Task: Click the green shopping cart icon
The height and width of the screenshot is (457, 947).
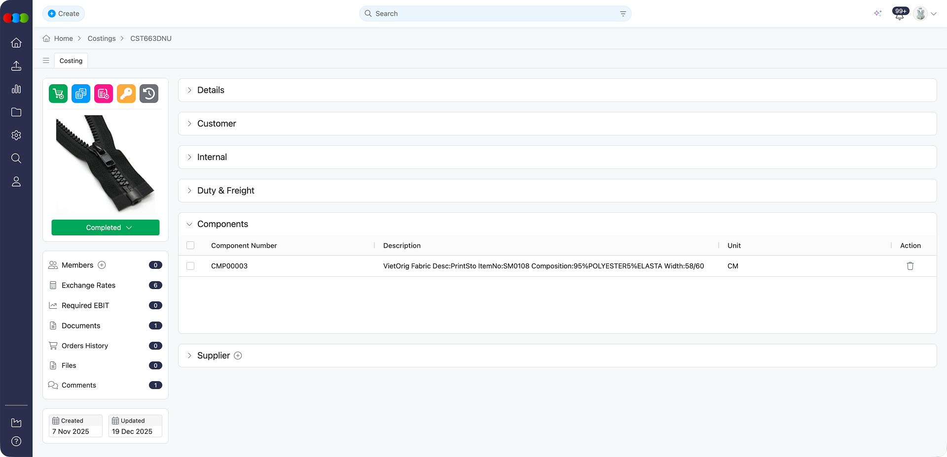Action: click(x=58, y=94)
